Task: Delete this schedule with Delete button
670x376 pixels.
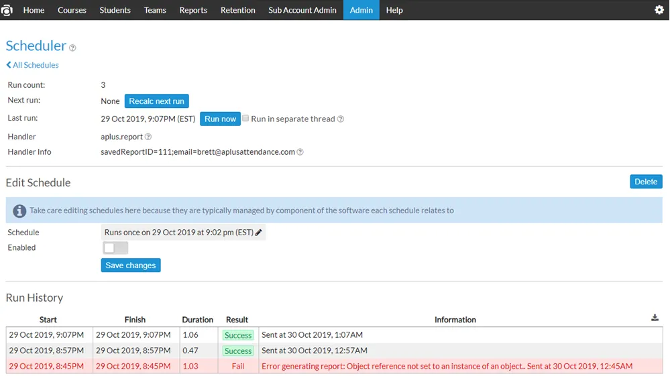Action: (x=646, y=182)
